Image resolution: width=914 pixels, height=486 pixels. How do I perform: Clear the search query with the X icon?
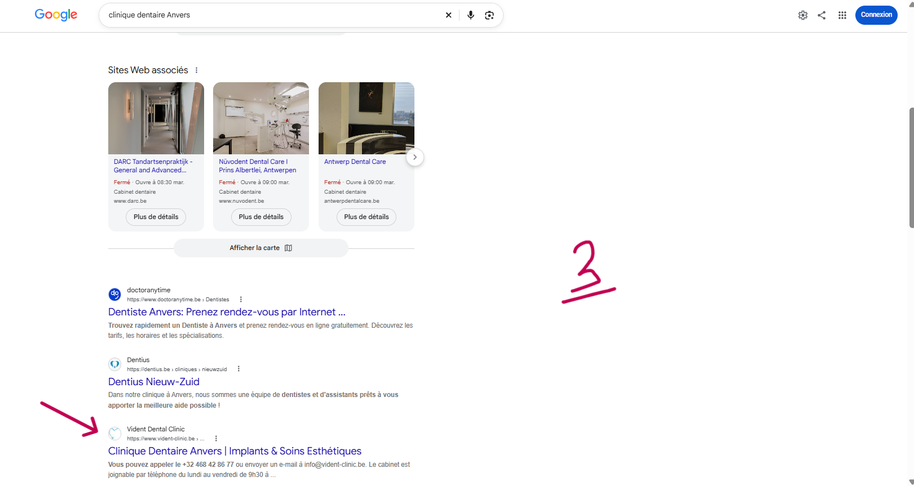point(449,15)
